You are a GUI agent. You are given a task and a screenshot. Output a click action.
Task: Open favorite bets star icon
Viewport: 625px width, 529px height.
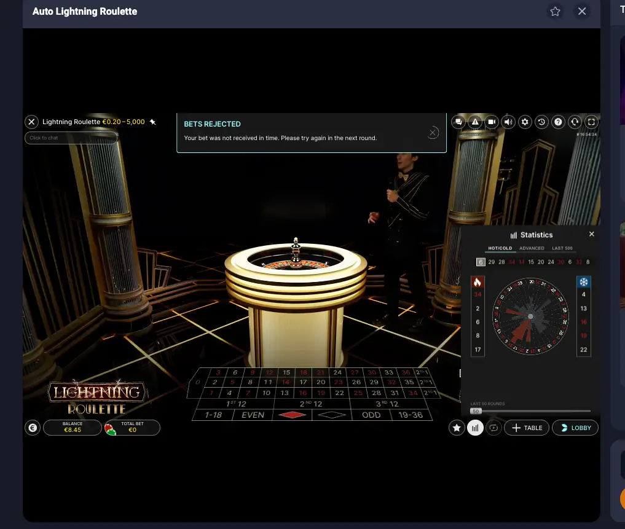457,428
